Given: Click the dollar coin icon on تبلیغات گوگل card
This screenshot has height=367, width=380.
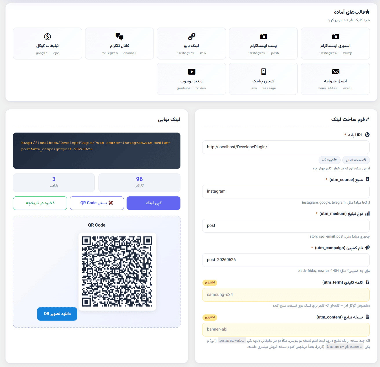Looking at the screenshot, I should click(x=47, y=37).
